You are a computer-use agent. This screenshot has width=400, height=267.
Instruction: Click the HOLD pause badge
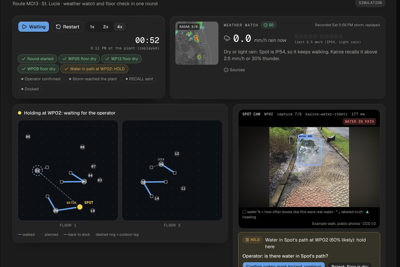[x=252, y=240]
